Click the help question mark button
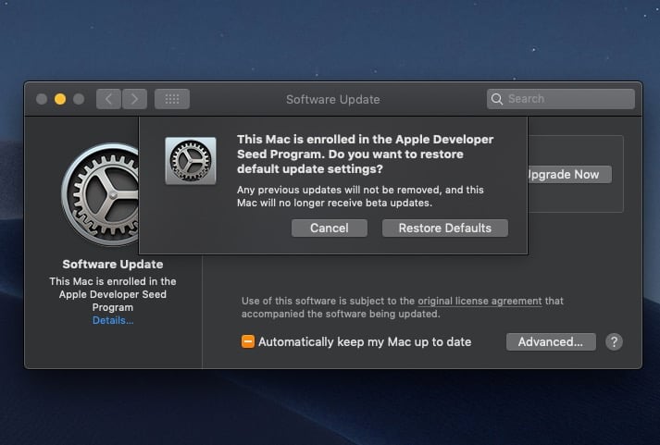Screen dimensions: 660x445 tap(614, 342)
